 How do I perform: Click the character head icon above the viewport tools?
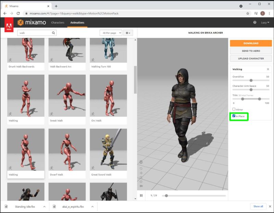[x=141, y=161]
